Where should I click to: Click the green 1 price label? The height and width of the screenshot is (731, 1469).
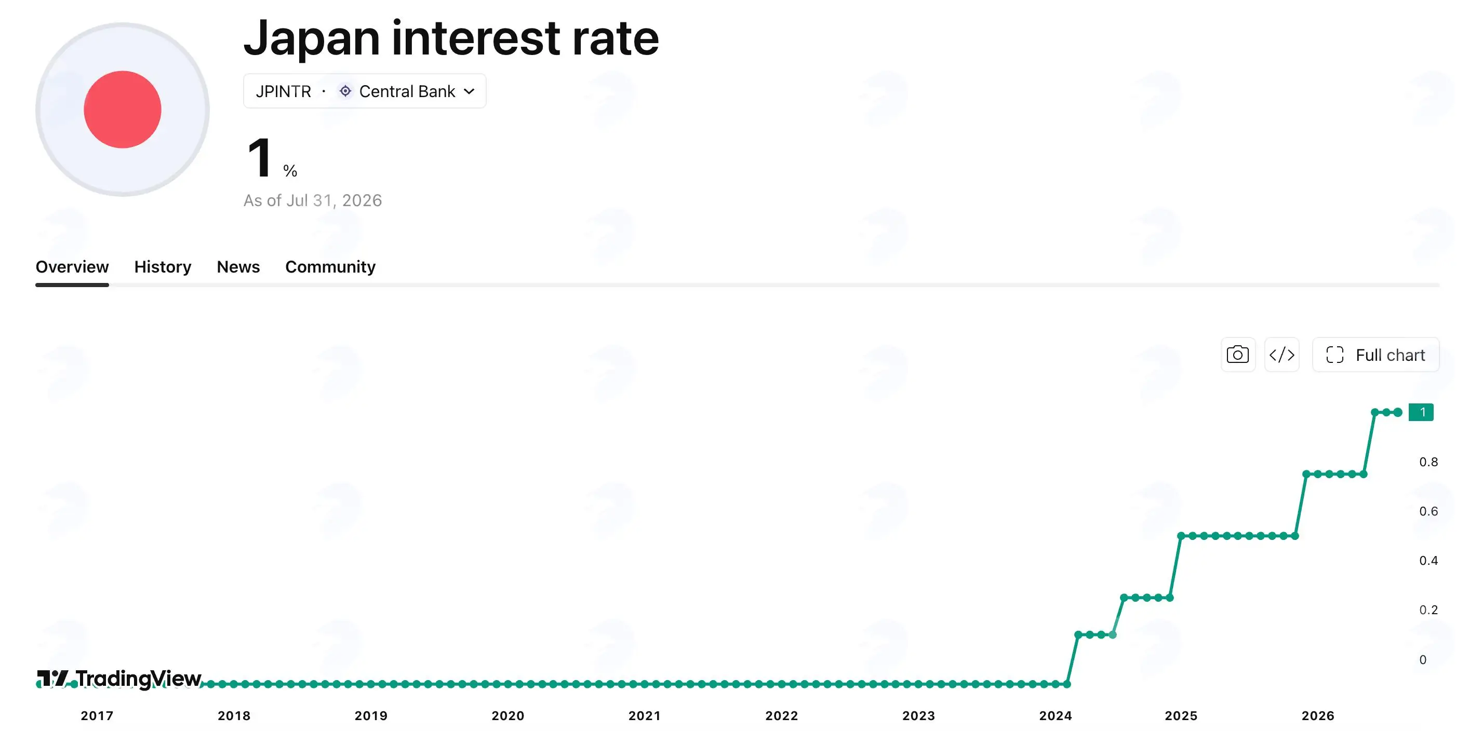[1421, 412]
